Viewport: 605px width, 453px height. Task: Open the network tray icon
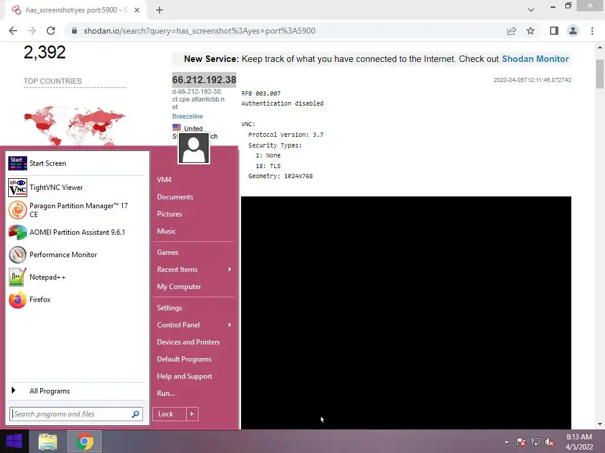click(x=535, y=442)
